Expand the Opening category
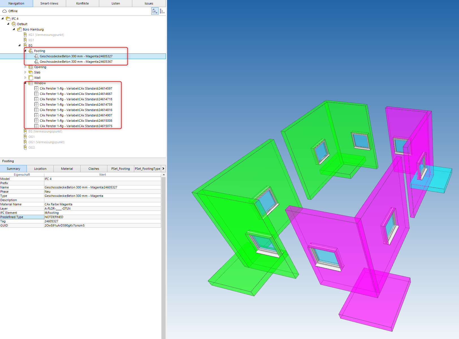This screenshot has height=339, width=459. pyautogui.click(x=25, y=67)
